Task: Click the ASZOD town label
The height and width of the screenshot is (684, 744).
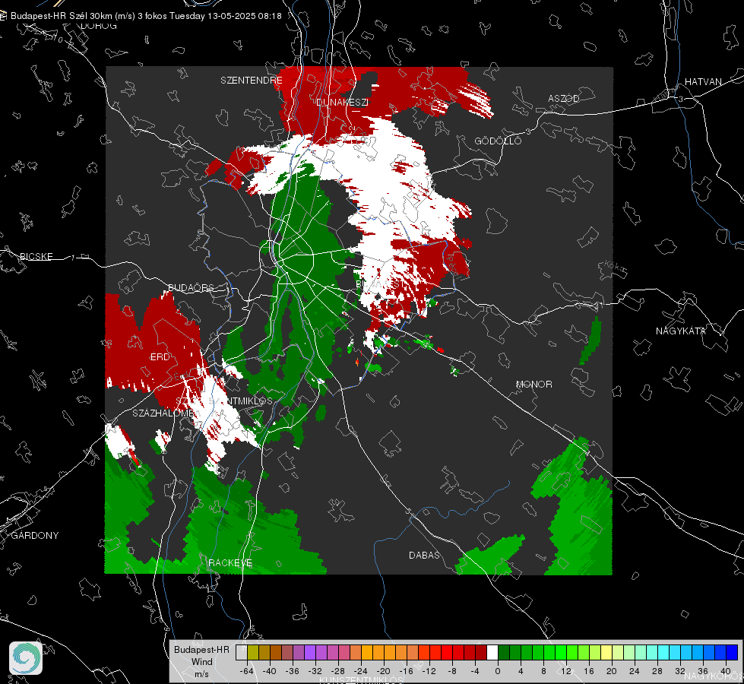Action: tap(564, 98)
